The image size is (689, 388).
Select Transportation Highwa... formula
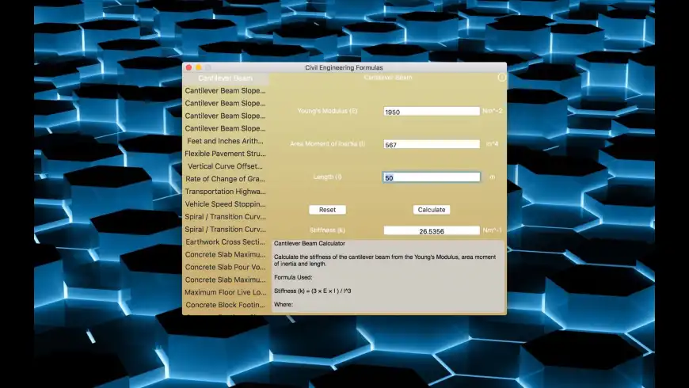[226, 192]
